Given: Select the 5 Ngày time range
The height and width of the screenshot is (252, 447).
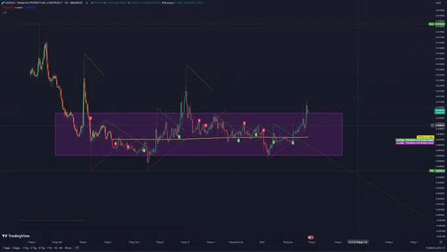Looking at the screenshot, I should [16, 248].
